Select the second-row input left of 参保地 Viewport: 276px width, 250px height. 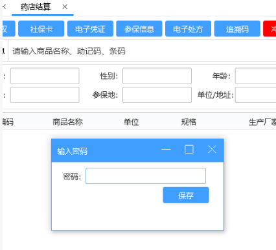coord(45,95)
